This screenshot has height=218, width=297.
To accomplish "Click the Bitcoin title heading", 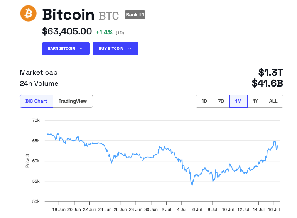I will coord(68,15).
